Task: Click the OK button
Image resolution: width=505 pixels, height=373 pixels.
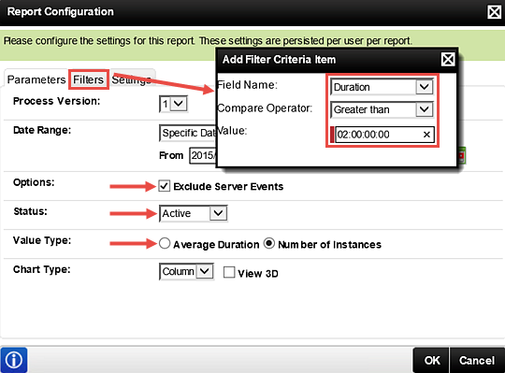Action: click(431, 361)
